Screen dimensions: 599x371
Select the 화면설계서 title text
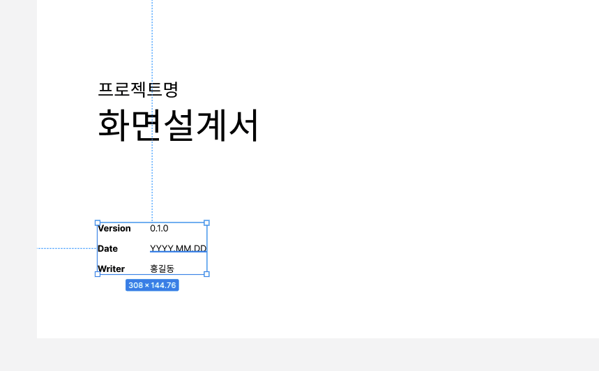click(179, 126)
